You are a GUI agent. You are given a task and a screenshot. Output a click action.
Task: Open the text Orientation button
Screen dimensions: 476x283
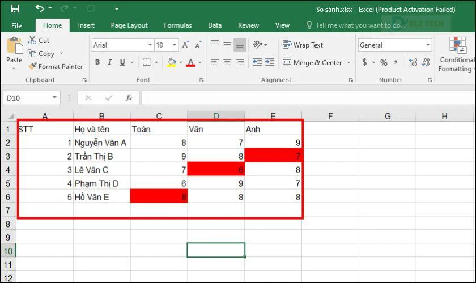click(x=257, y=45)
